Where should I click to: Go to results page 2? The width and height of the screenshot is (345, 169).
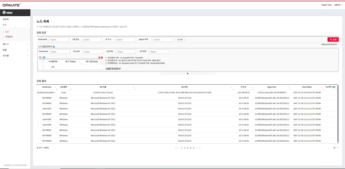(185, 148)
